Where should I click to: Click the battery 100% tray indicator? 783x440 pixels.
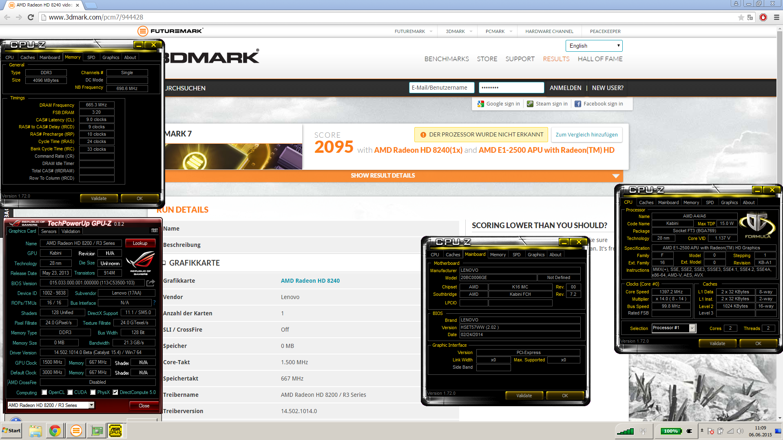coord(671,431)
